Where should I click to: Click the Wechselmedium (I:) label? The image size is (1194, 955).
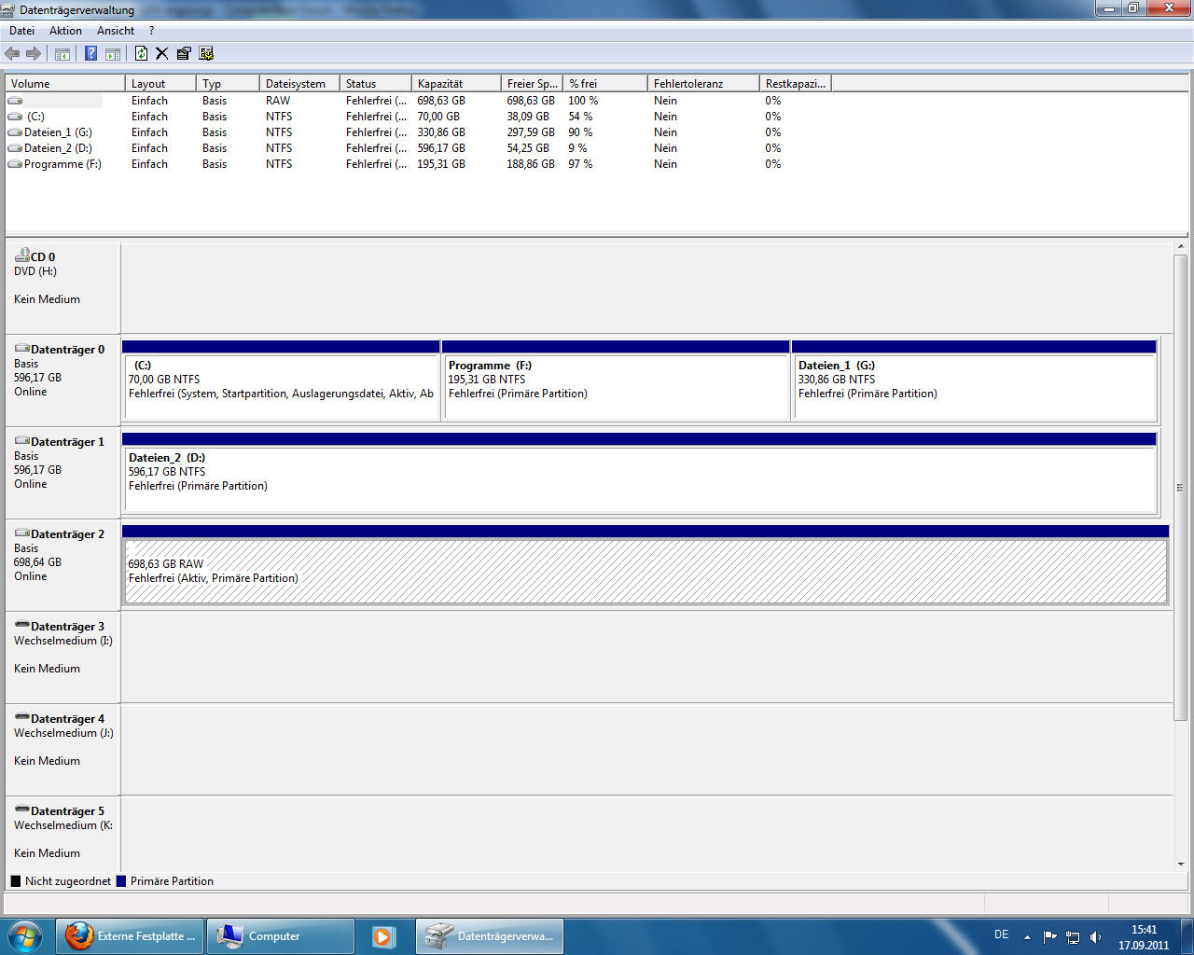pyautogui.click(x=63, y=641)
